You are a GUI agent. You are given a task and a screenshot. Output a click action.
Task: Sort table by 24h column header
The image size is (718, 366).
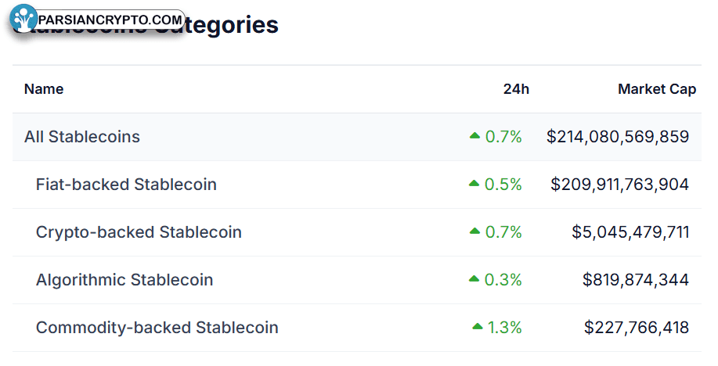coord(516,88)
